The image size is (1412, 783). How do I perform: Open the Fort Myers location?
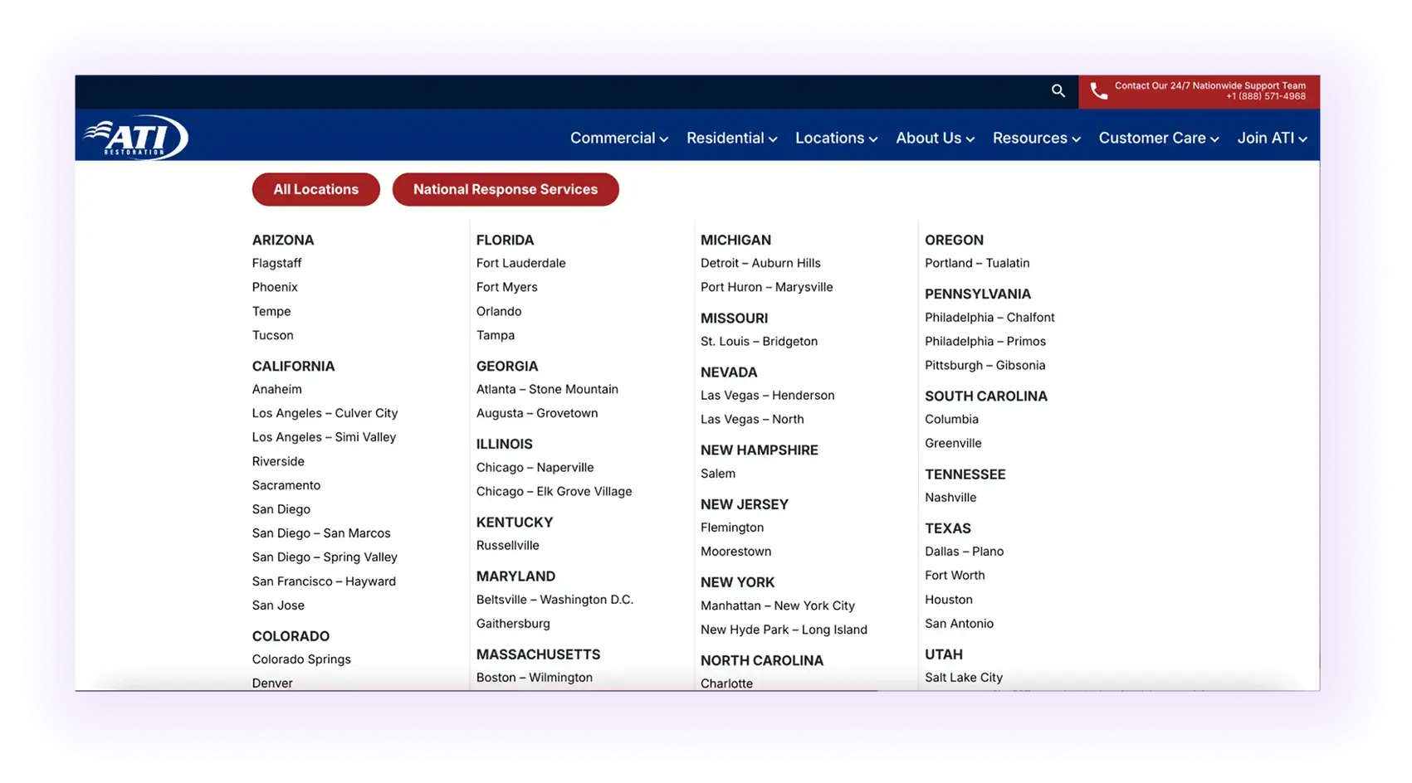pyautogui.click(x=506, y=287)
